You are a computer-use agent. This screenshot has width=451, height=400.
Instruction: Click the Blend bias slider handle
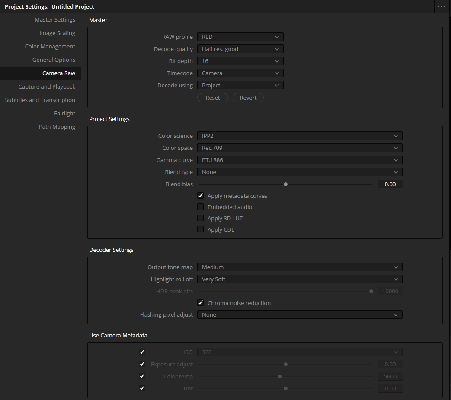(x=285, y=184)
